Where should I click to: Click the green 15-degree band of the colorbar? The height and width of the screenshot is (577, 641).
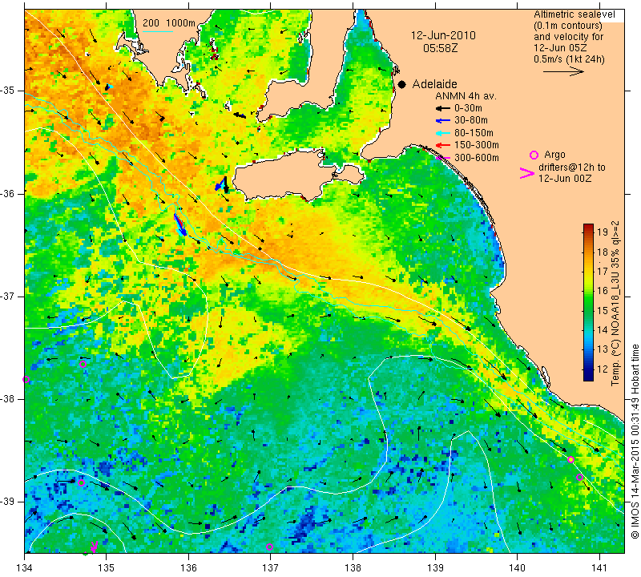coord(588,311)
